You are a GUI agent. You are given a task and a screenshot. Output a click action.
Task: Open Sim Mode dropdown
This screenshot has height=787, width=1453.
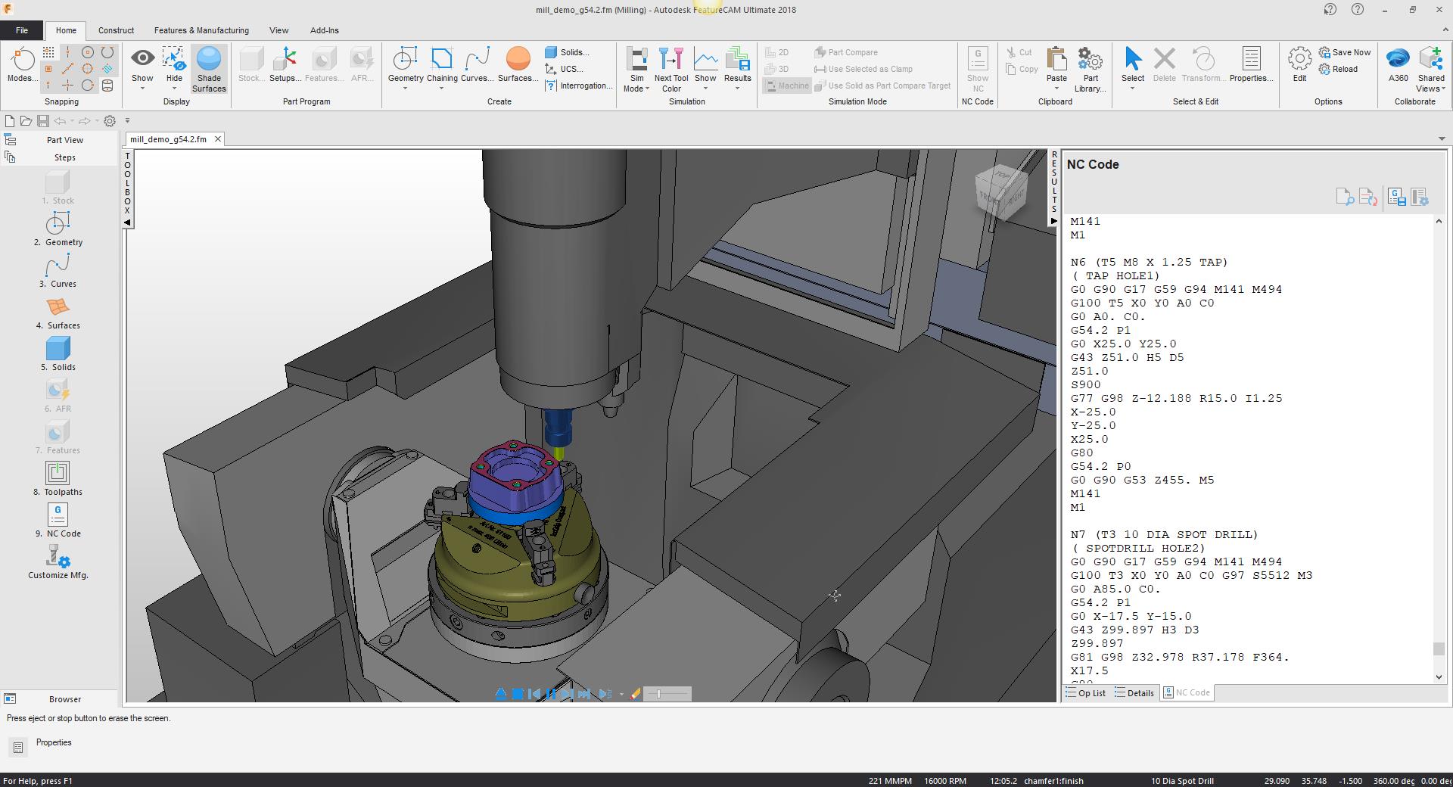pyautogui.click(x=636, y=70)
